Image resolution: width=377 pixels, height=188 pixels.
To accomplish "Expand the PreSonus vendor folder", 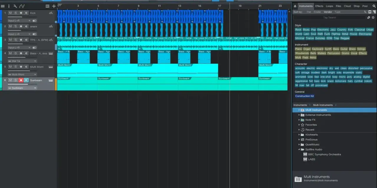I will [x=299, y=140].
